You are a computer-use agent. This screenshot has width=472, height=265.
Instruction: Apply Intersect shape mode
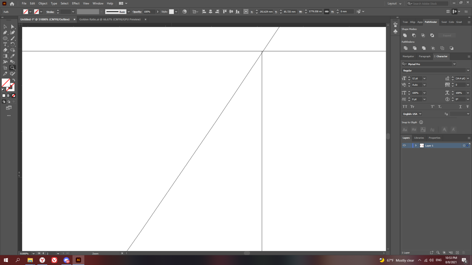click(423, 35)
